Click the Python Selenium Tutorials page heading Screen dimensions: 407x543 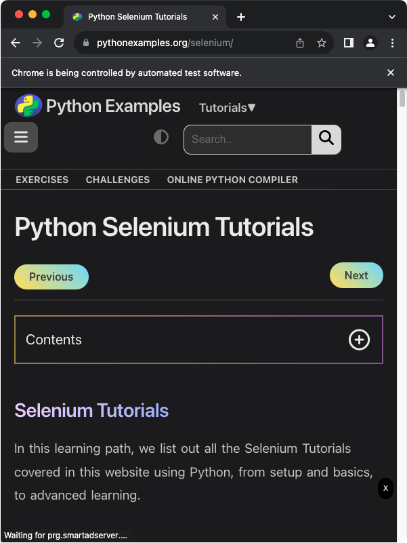pyautogui.click(x=164, y=227)
